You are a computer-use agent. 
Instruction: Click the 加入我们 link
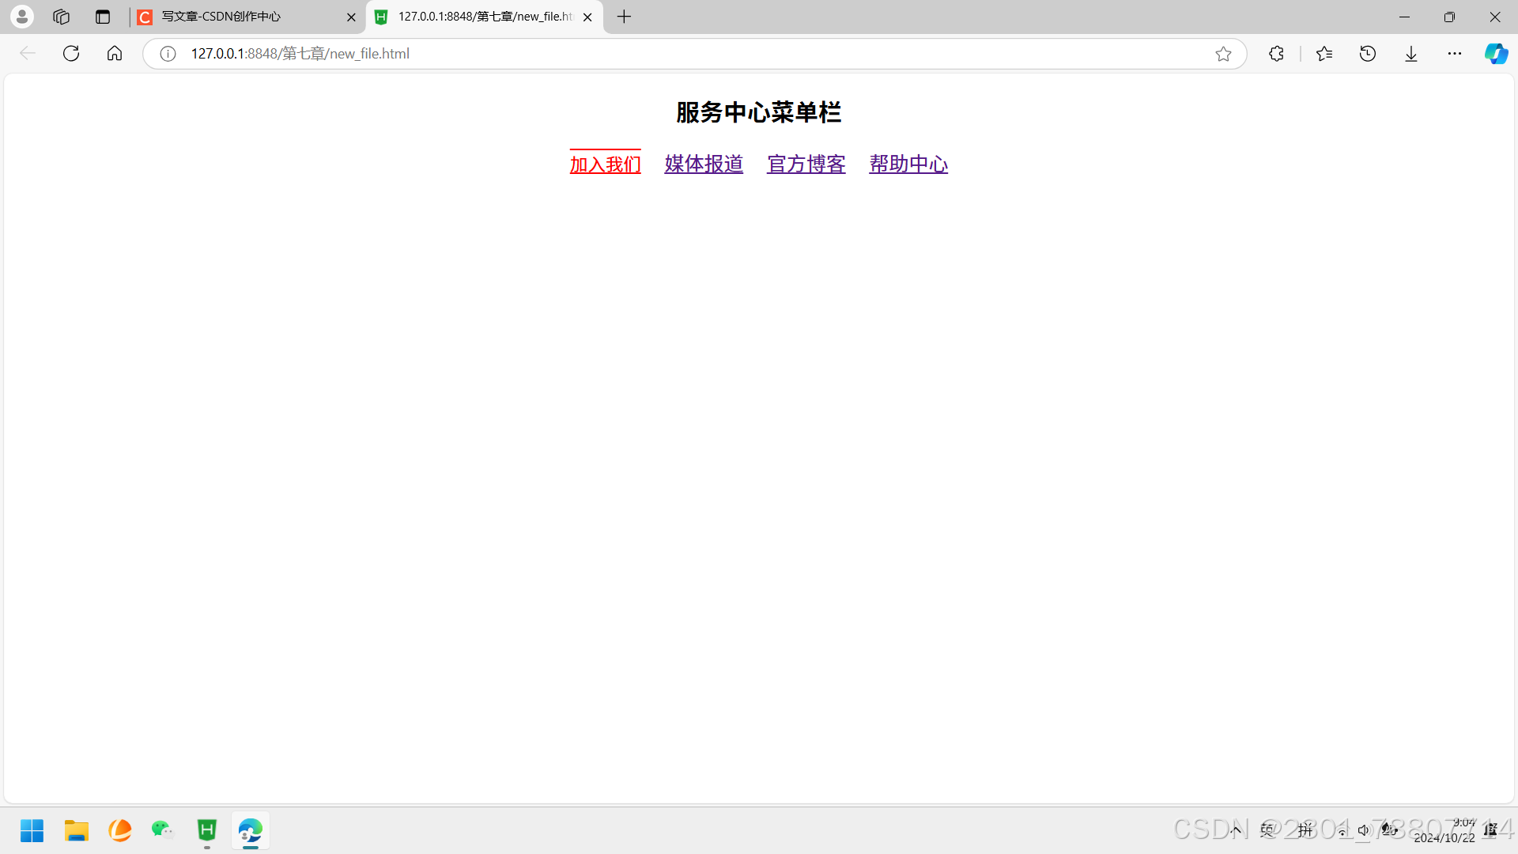605,164
